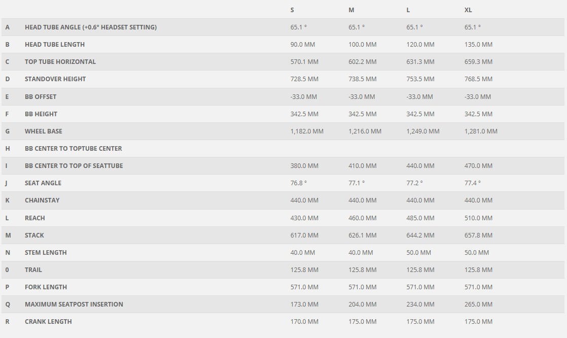This screenshot has height=338, width=567.
Task: Click the XL size column header
Action: tap(468, 10)
